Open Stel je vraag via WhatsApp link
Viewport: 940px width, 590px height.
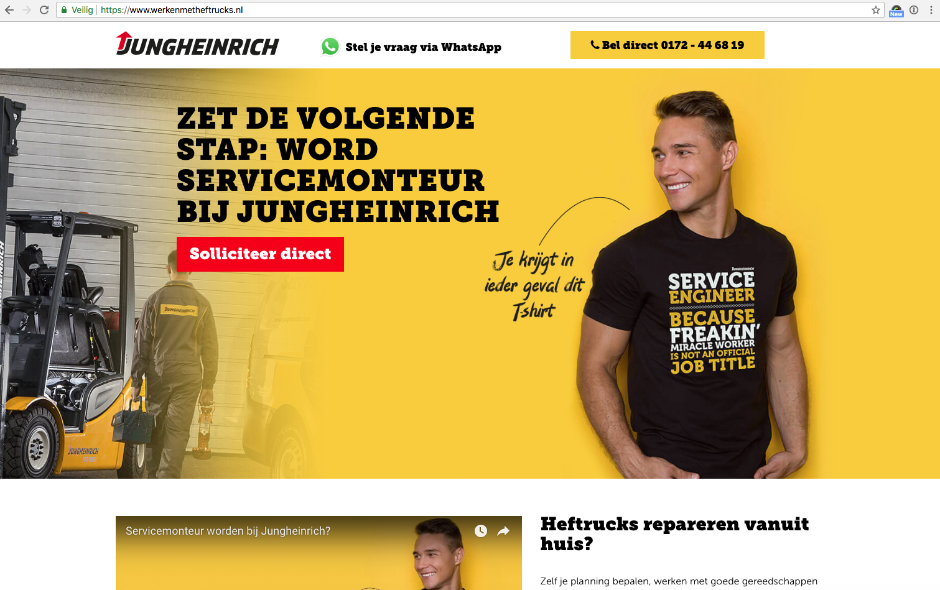pos(423,47)
